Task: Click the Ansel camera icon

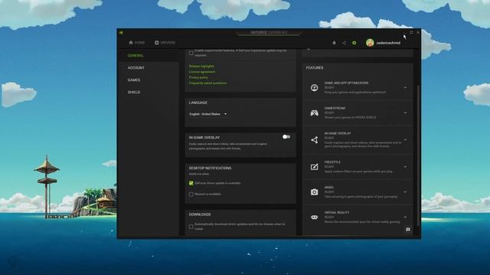Action: coord(315,192)
